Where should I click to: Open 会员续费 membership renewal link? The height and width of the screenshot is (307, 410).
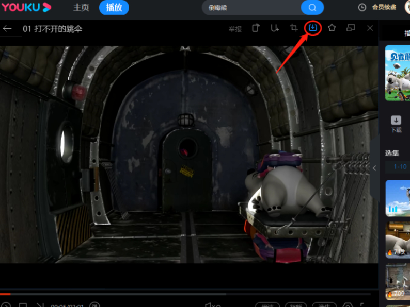point(384,7)
